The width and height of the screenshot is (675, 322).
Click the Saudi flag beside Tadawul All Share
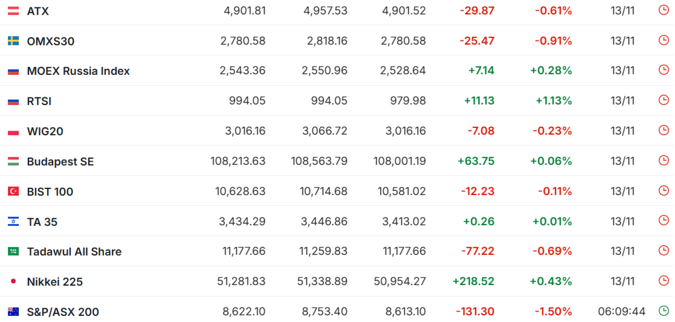[x=13, y=251]
